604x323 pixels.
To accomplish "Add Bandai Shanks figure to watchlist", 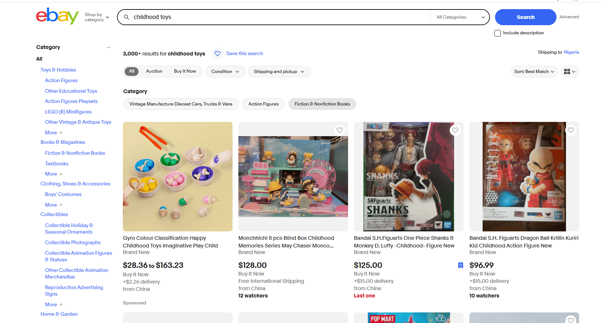I will point(455,130).
